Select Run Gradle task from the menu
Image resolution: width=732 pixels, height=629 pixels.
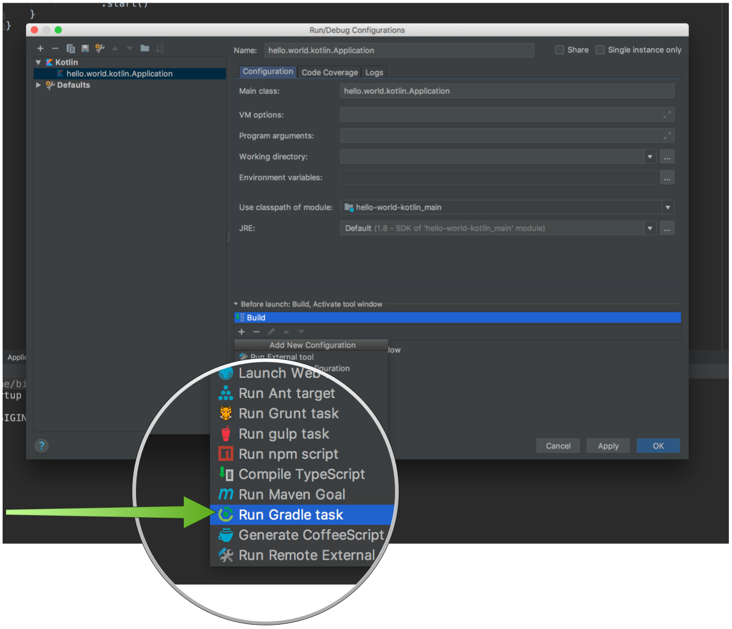[291, 514]
